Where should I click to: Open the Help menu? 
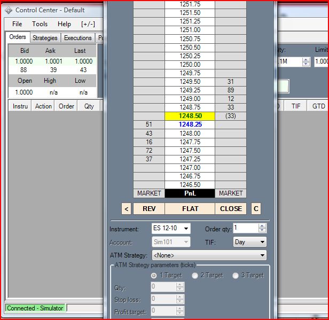point(64,24)
